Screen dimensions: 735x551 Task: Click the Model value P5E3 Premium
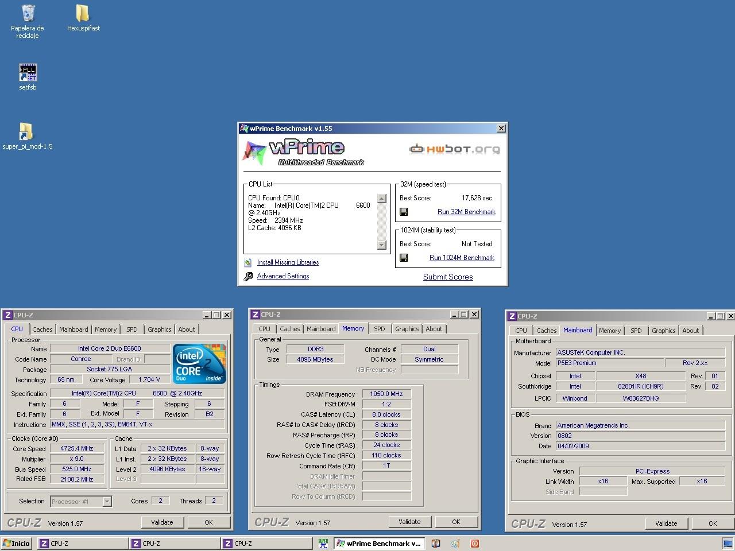pos(609,363)
